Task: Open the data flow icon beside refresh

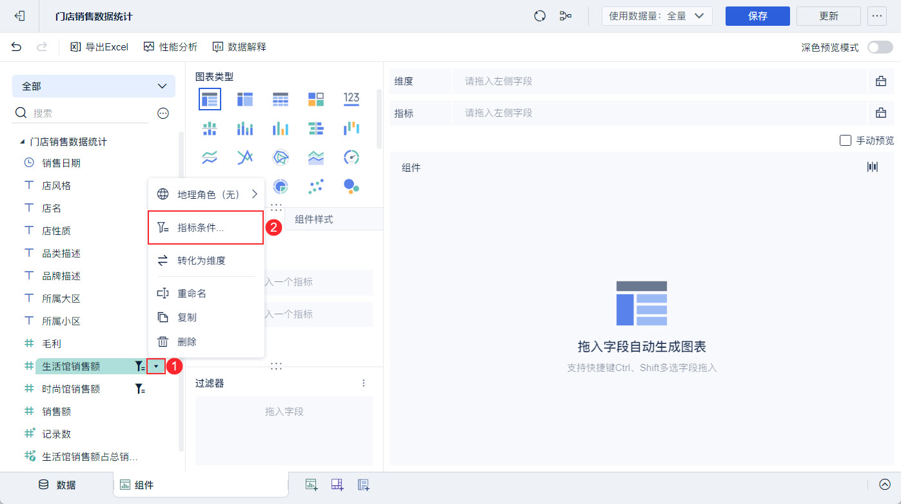Action: click(x=566, y=16)
